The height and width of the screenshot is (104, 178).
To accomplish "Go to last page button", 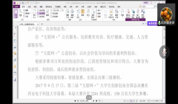I will [97, 101].
